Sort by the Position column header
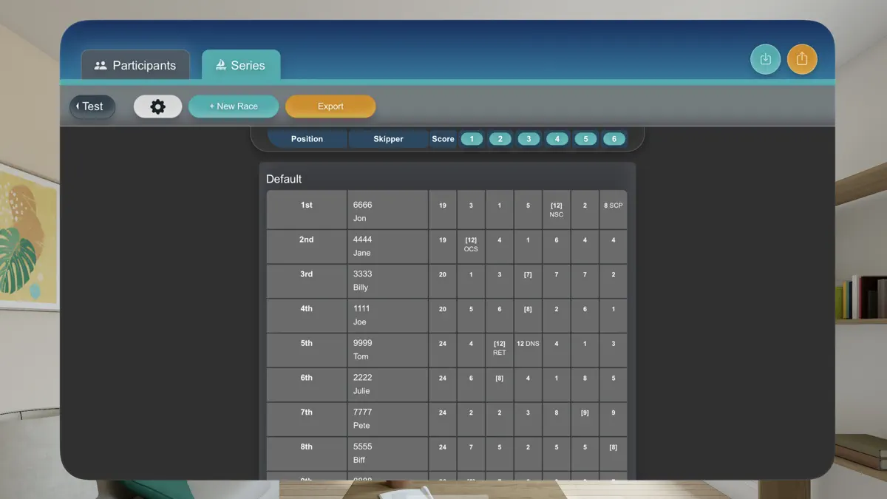Image resolution: width=887 pixels, height=499 pixels. (306, 138)
